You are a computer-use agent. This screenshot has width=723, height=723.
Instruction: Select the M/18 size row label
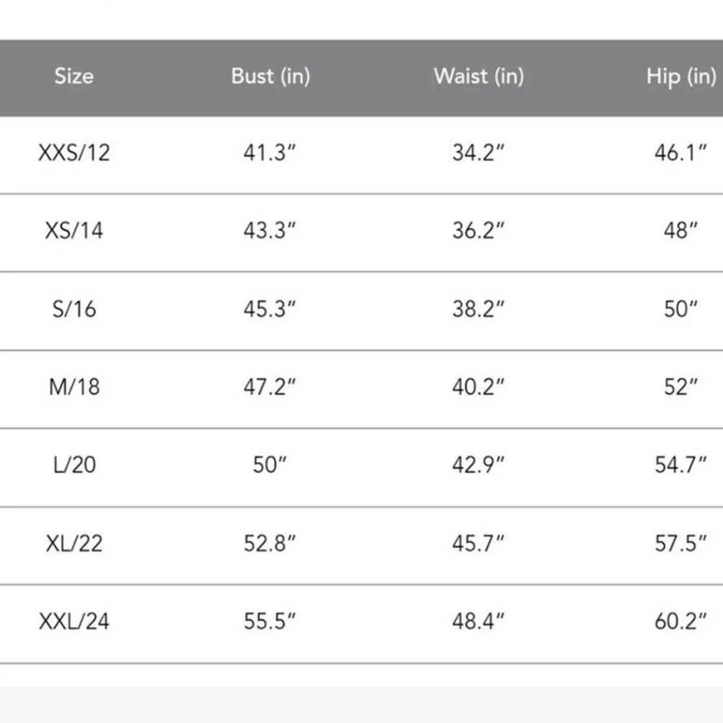(74, 387)
